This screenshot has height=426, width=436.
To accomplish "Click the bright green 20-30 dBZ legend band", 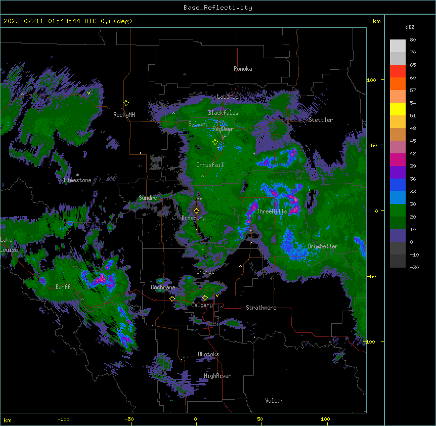I will [398, 210].
